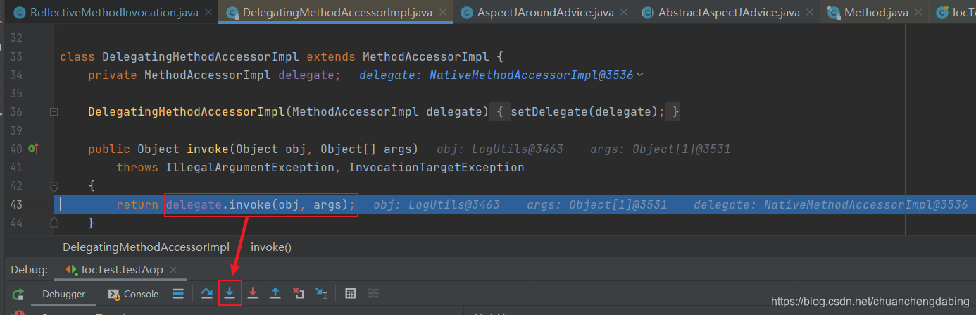
Task: Click delegate field name on line 34
Action: tap(306, 75)
